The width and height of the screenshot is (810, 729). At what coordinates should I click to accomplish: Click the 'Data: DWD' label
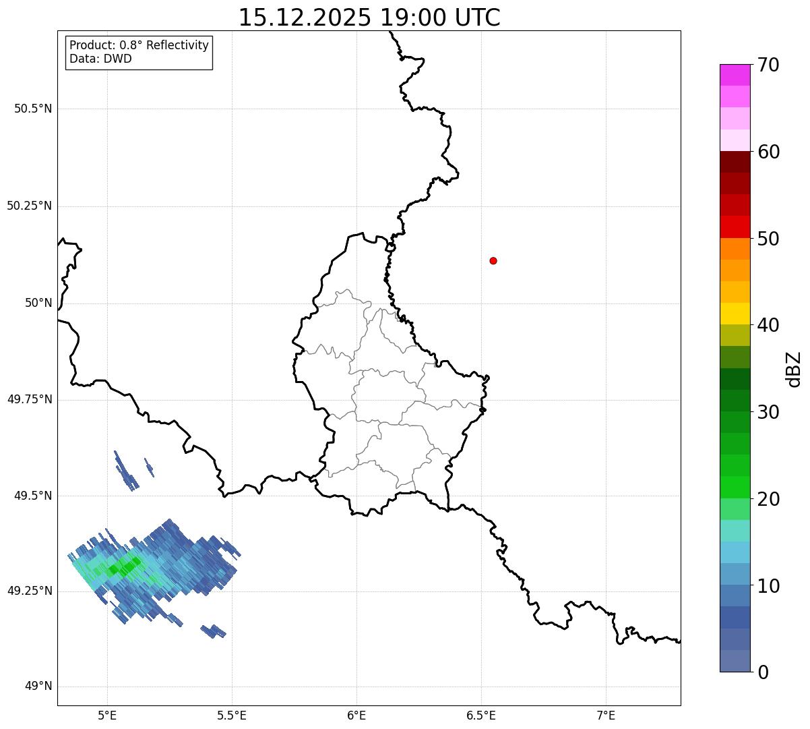pos(100,59)
